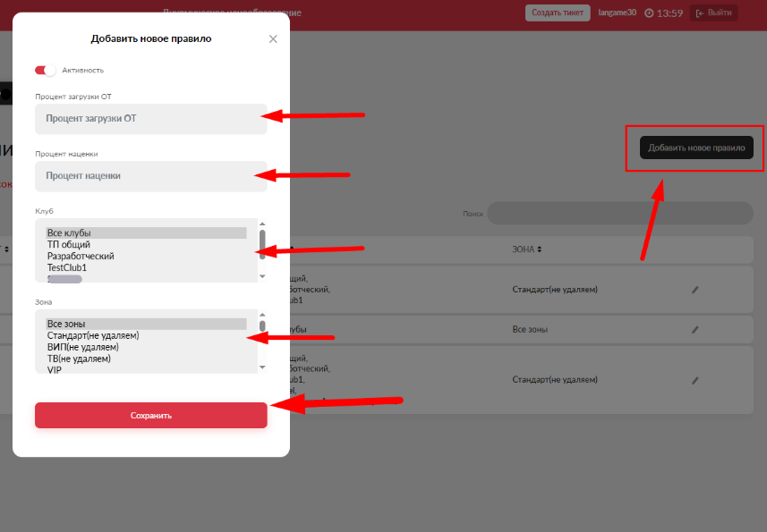Click the zone list scroll-down arrow
This screenshot has height=532, width=767.
pyautogui.click(x=262, y=367)
